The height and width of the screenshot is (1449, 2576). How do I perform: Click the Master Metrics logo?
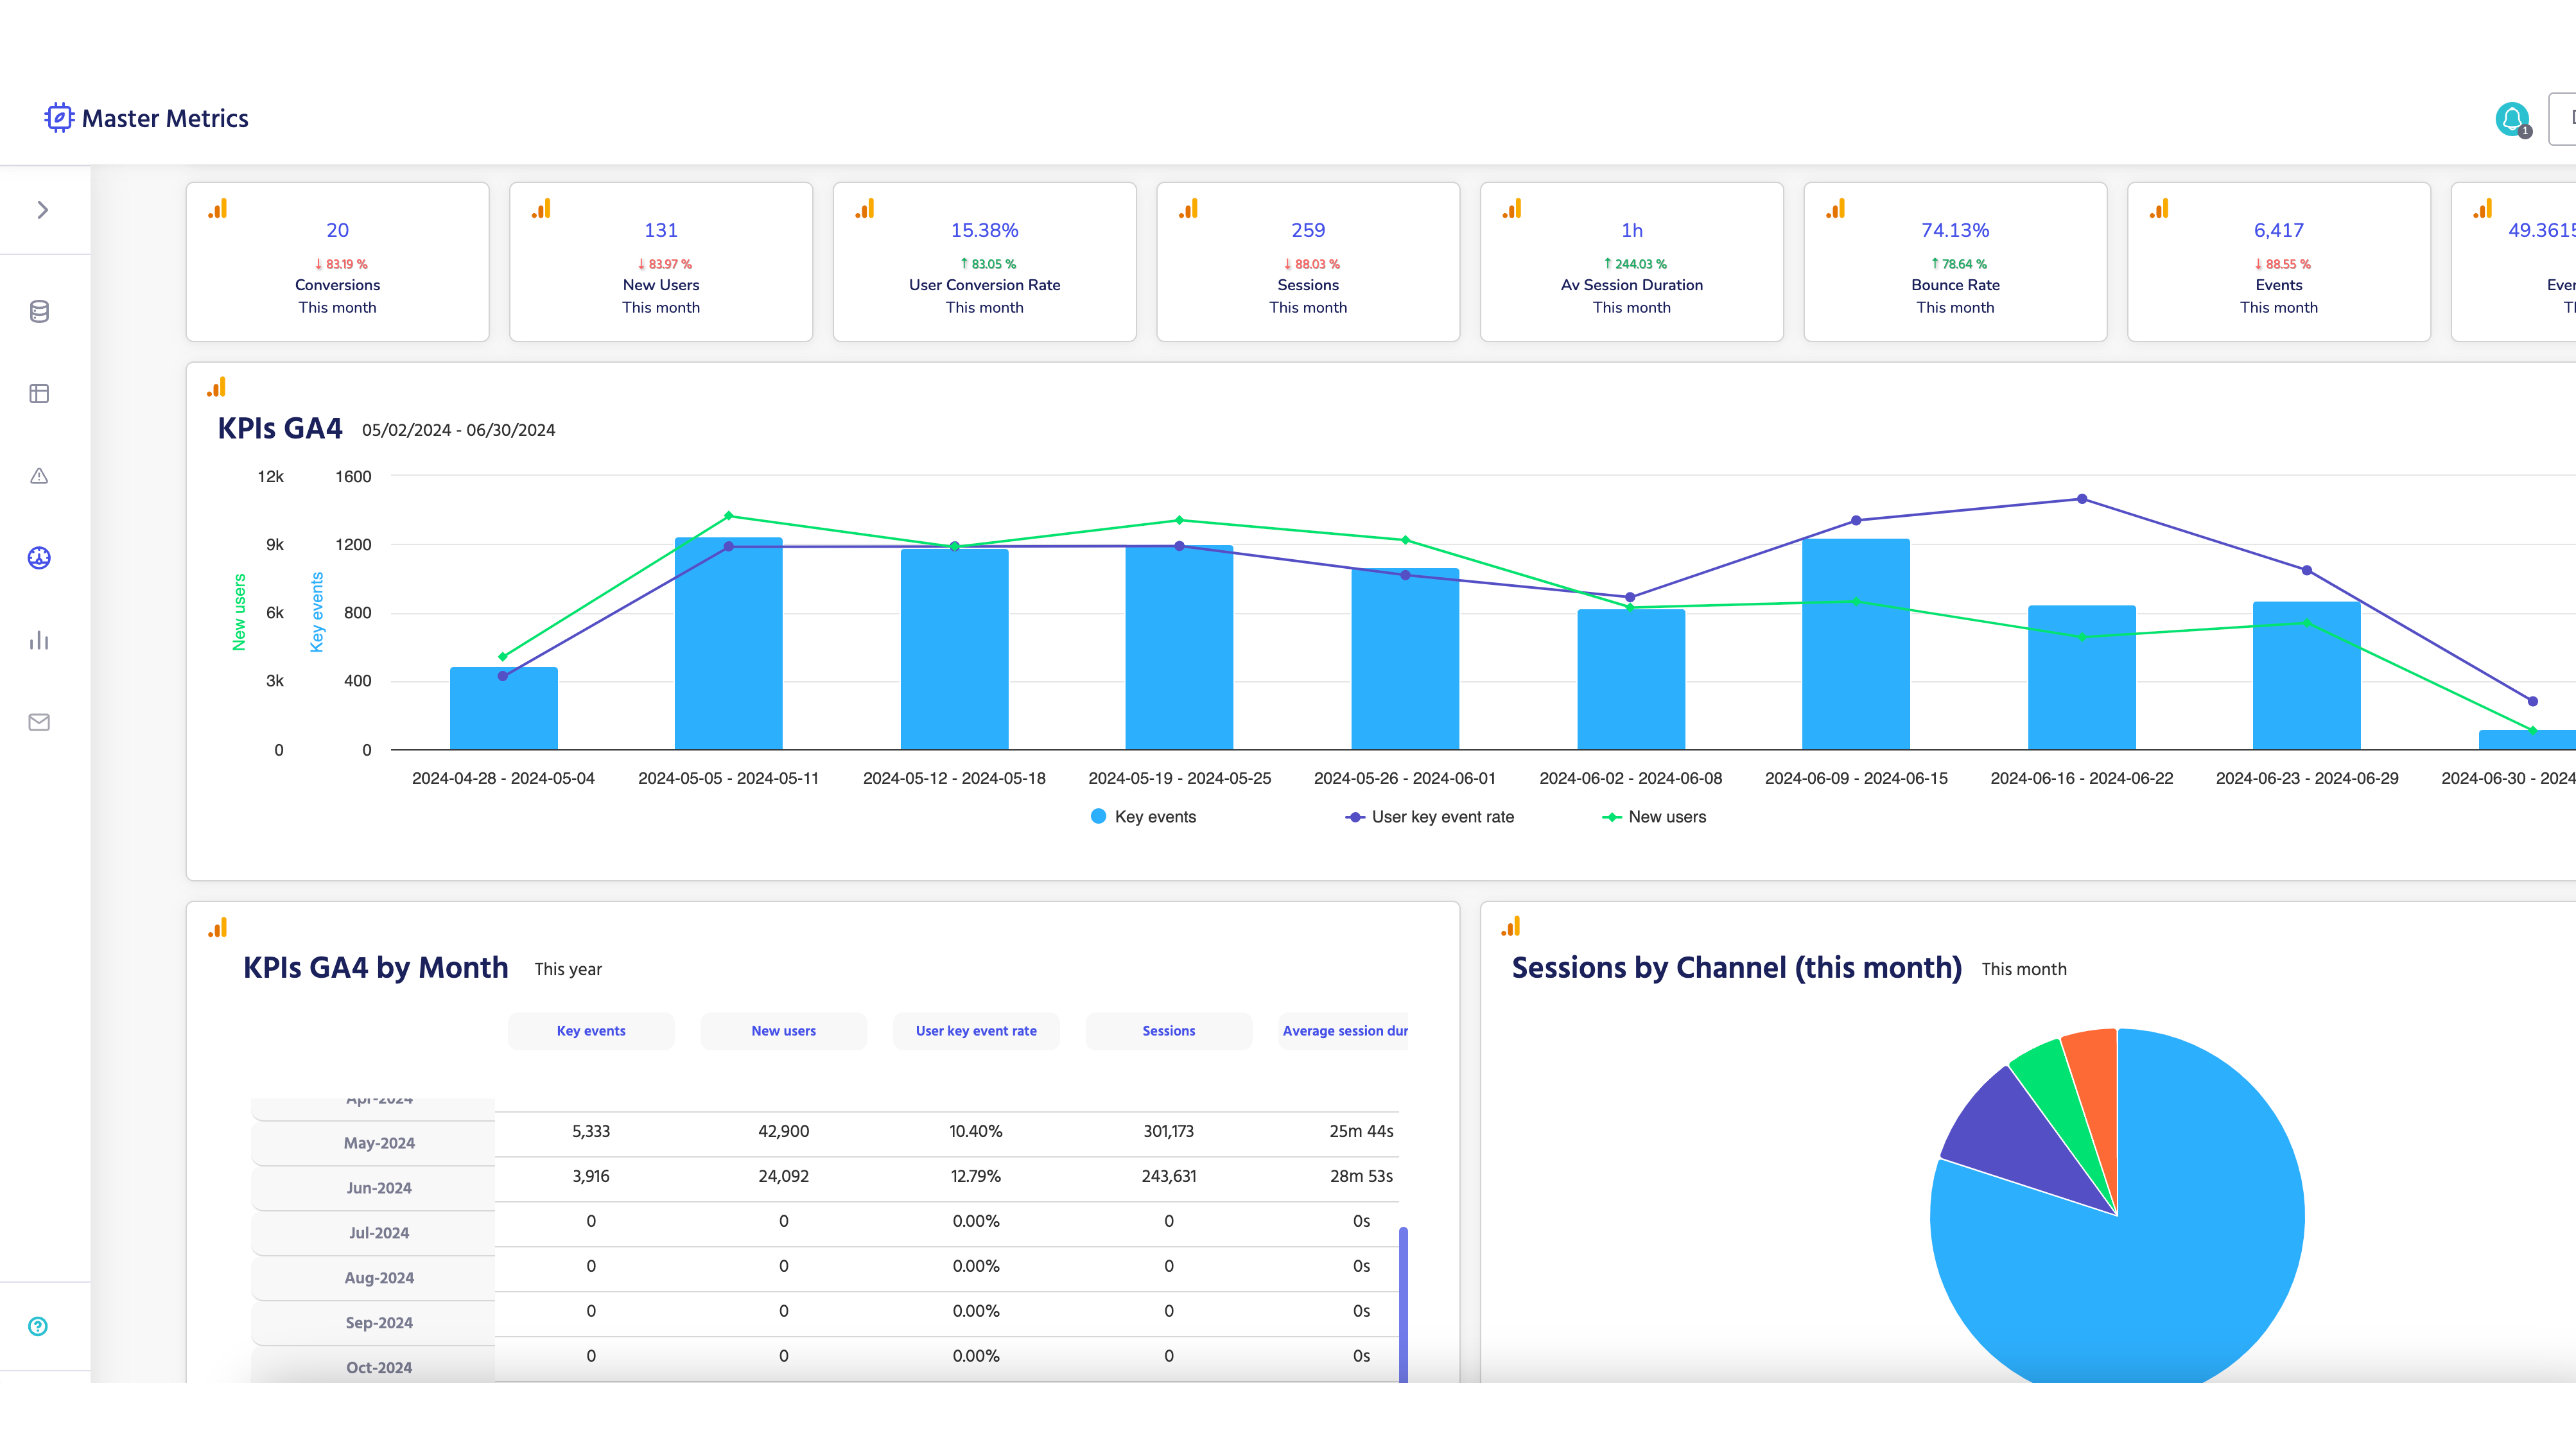tap(147, 118)
